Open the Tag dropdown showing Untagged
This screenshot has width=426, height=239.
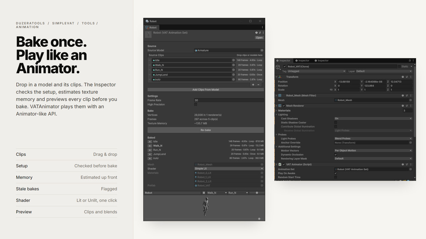317,71
